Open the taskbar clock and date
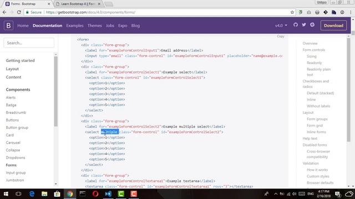Screen dimensions: 355x199 pos(324,194)
